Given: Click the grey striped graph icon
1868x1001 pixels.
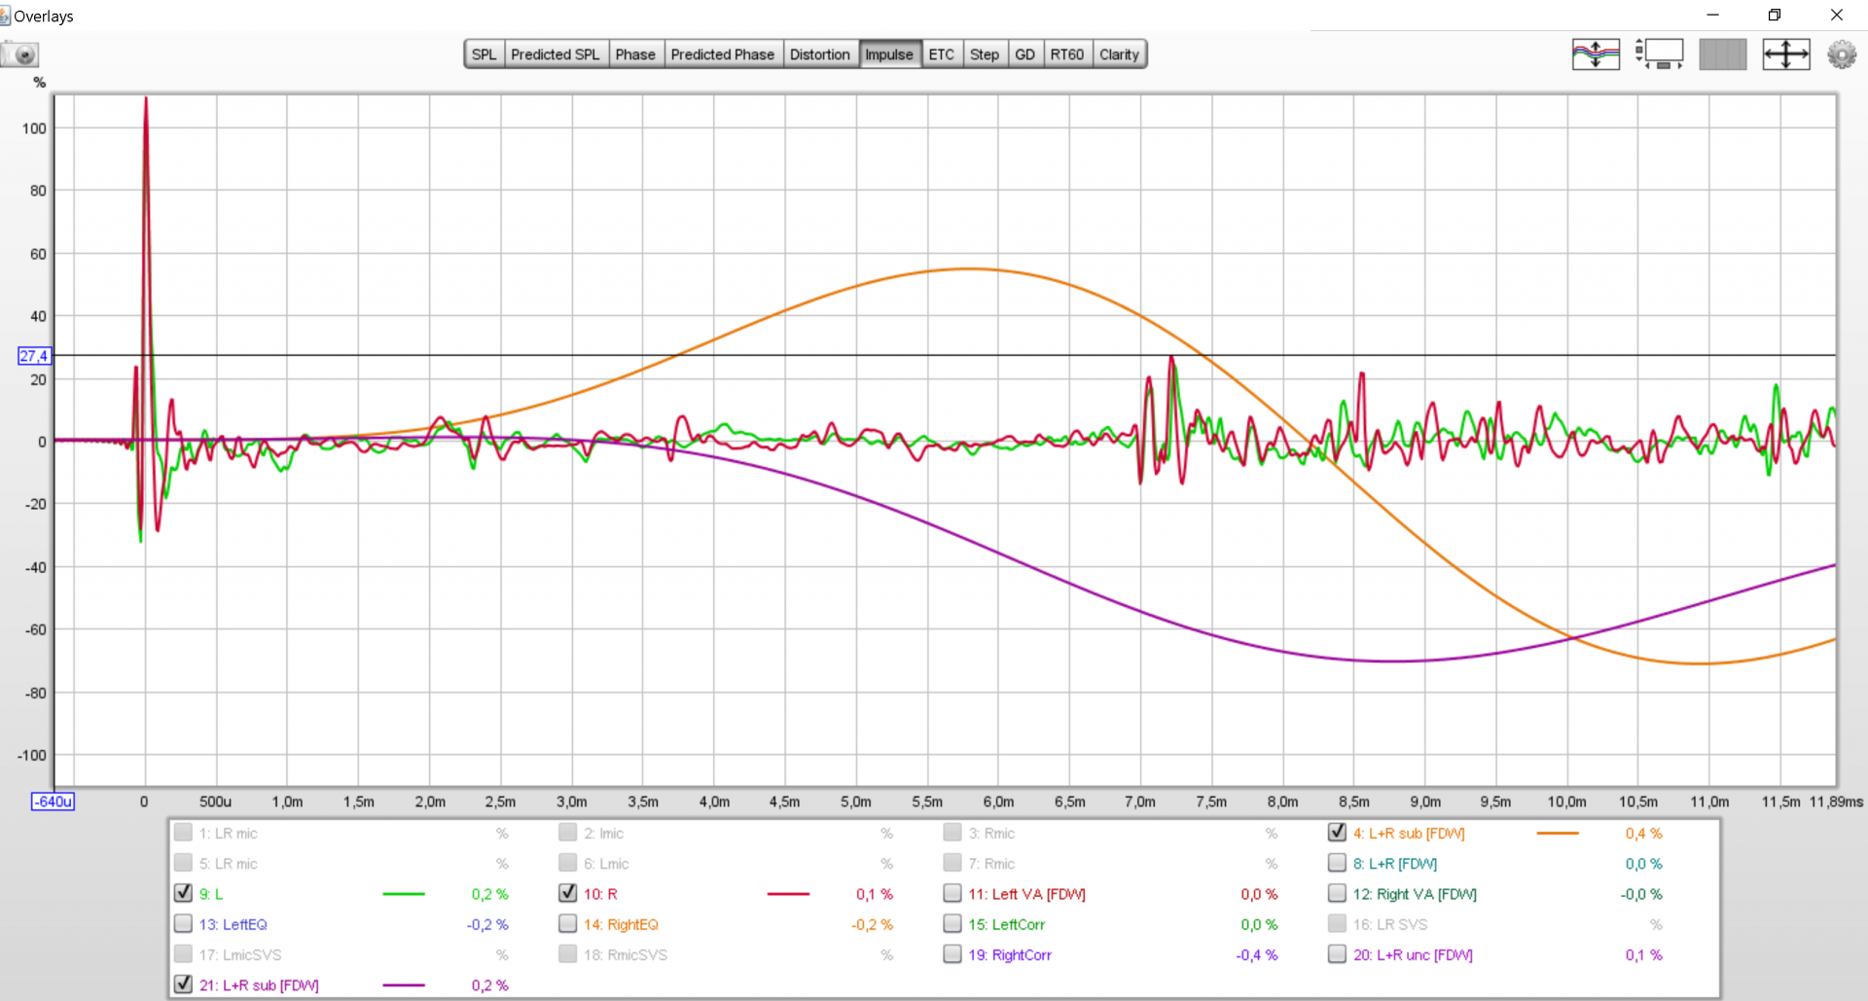Looking at the screenshot, I should [1722, 54].
